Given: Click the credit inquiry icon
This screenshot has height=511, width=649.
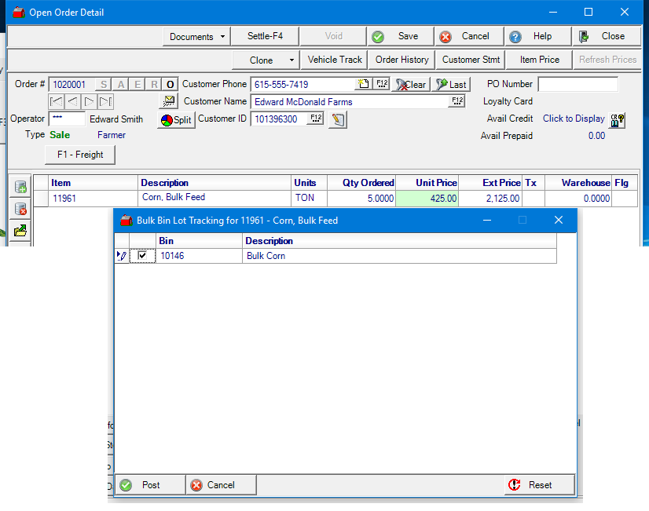Looking at the screenshot, I should click(618, 119).
